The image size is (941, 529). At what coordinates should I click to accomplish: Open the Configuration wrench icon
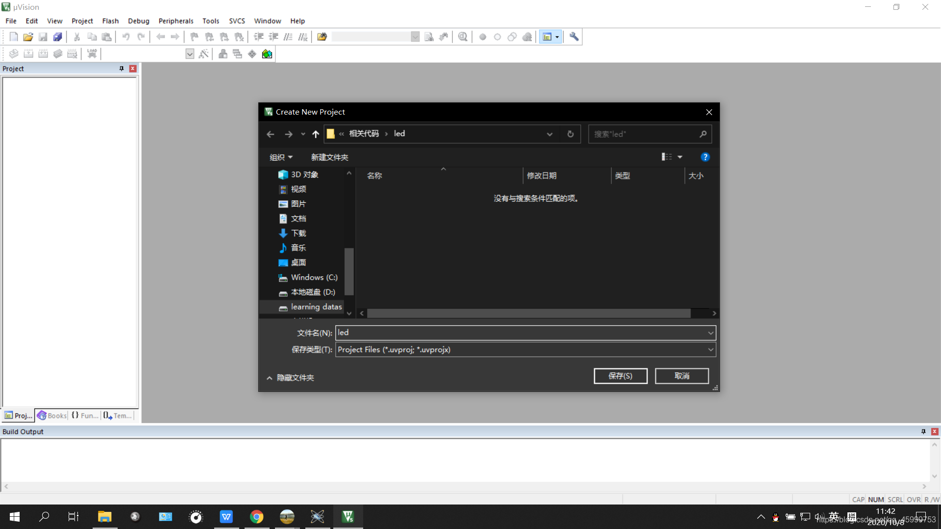click(574, 37)
